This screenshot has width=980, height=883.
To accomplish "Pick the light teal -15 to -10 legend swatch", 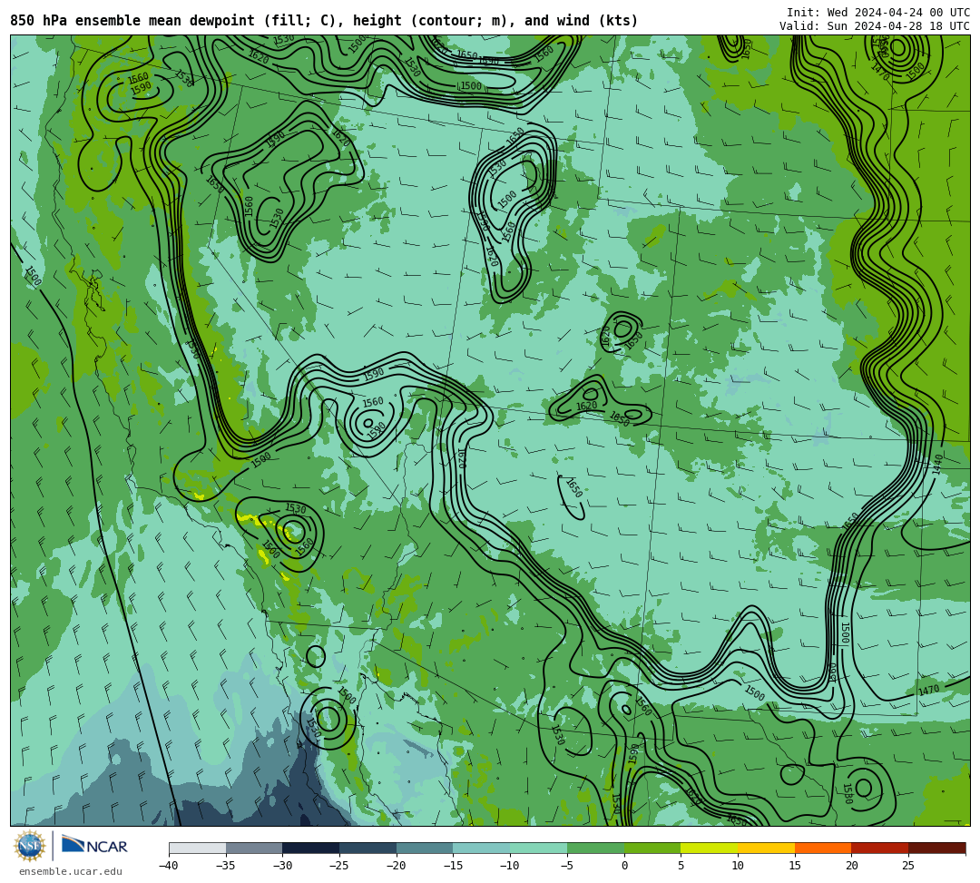I will (481, 848).
